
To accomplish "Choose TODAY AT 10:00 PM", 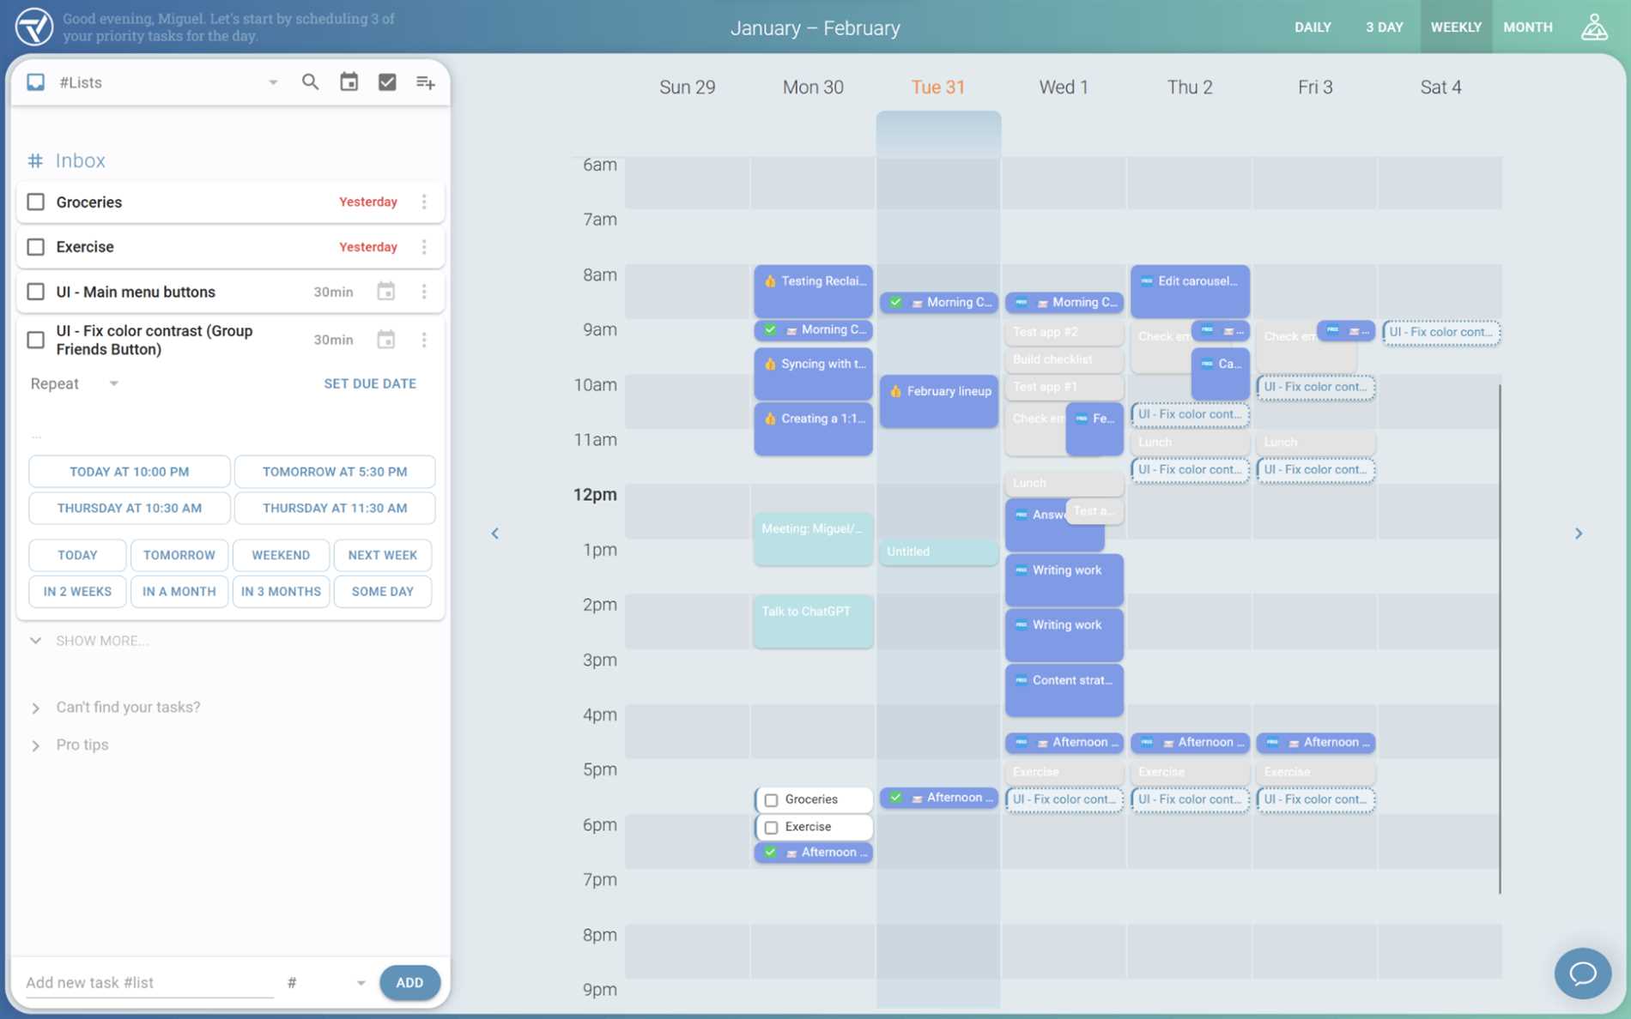I will (130, 472).
